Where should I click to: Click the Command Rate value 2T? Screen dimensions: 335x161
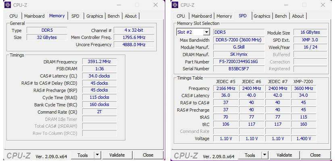[99, 112]
